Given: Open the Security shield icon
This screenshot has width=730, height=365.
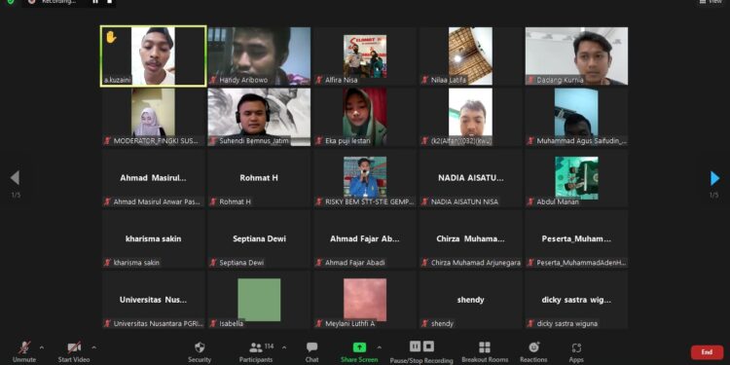Looking at the screenshot, I should [x=200, y=347].
